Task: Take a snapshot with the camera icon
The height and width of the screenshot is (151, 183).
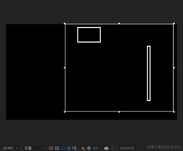Action: 106,148
